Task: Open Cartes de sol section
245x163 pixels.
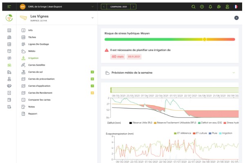Action: coord(36,72)
